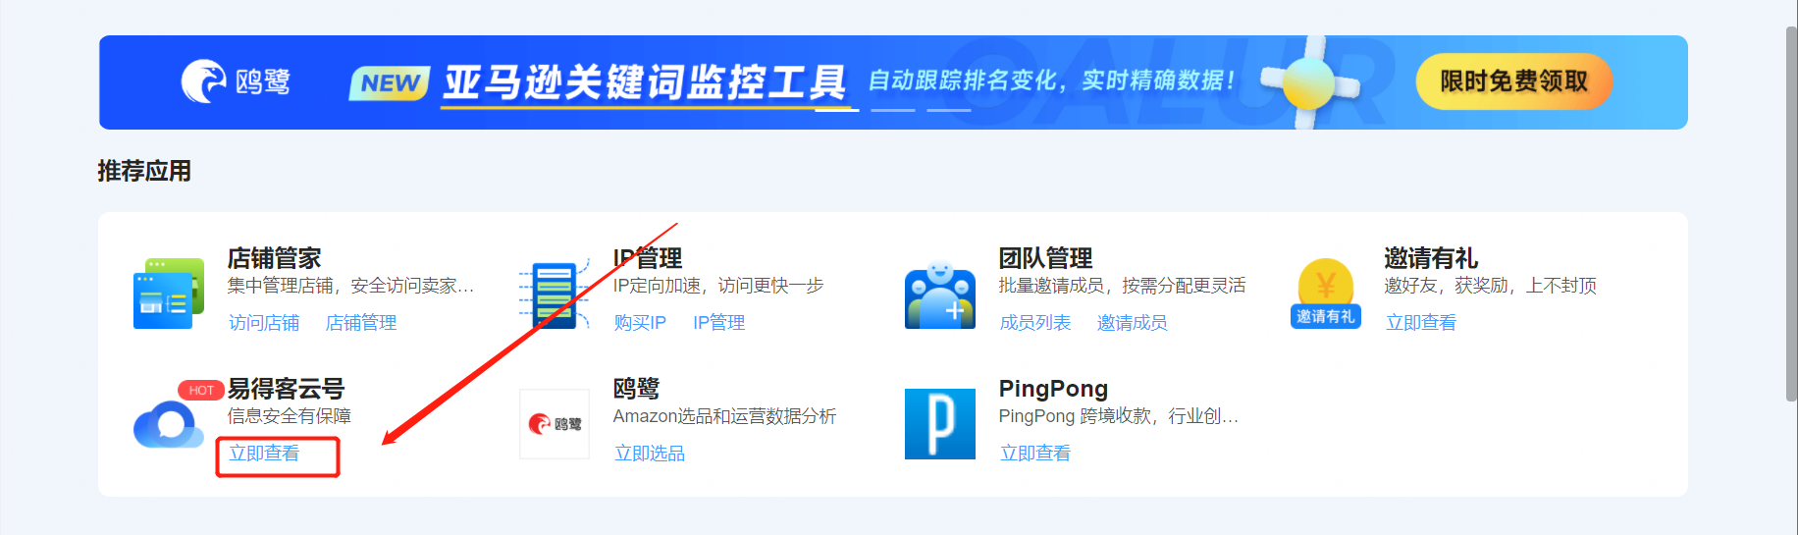Click the 店铺管家 title text
Viewport: 1798px width, 535px height.
tap(275, 258)
